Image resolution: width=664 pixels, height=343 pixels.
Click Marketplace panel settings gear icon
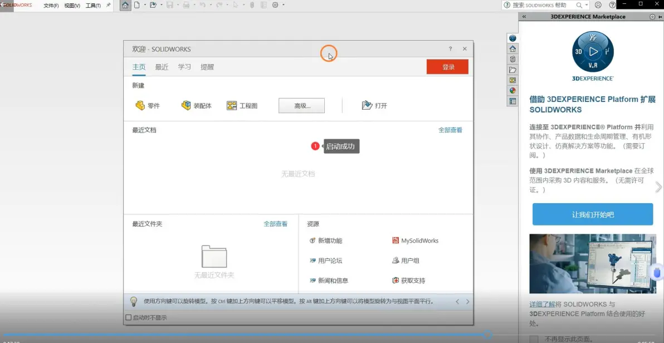(652, 17)
